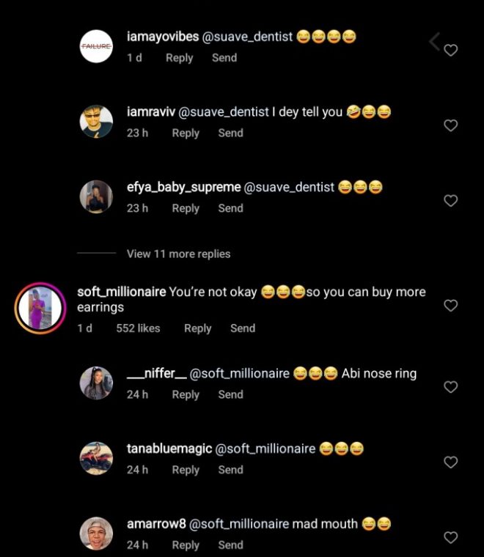This screenshot has height=557, width=484.
Task: Open the soft_millionaire username link
Action: (x=122, y=292)
